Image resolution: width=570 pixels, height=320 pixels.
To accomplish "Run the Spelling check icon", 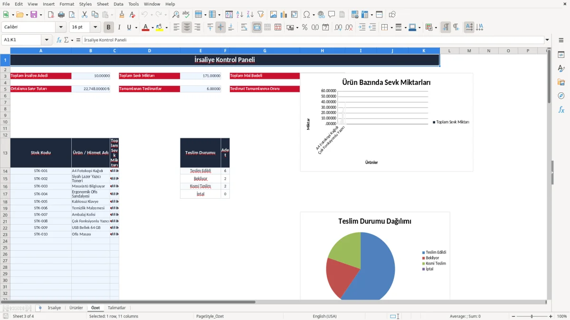I will click(186, 15).
